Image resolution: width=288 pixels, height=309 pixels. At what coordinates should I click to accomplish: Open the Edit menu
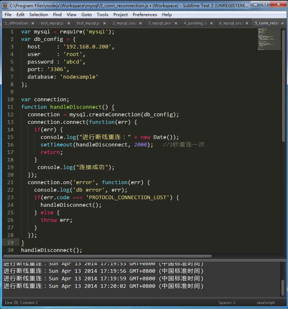pos(20,15)
